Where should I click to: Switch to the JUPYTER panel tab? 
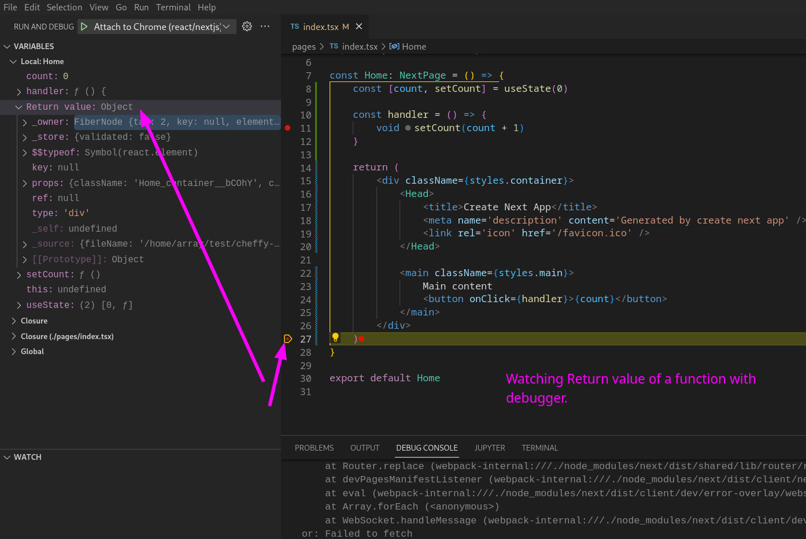(490, 448)
